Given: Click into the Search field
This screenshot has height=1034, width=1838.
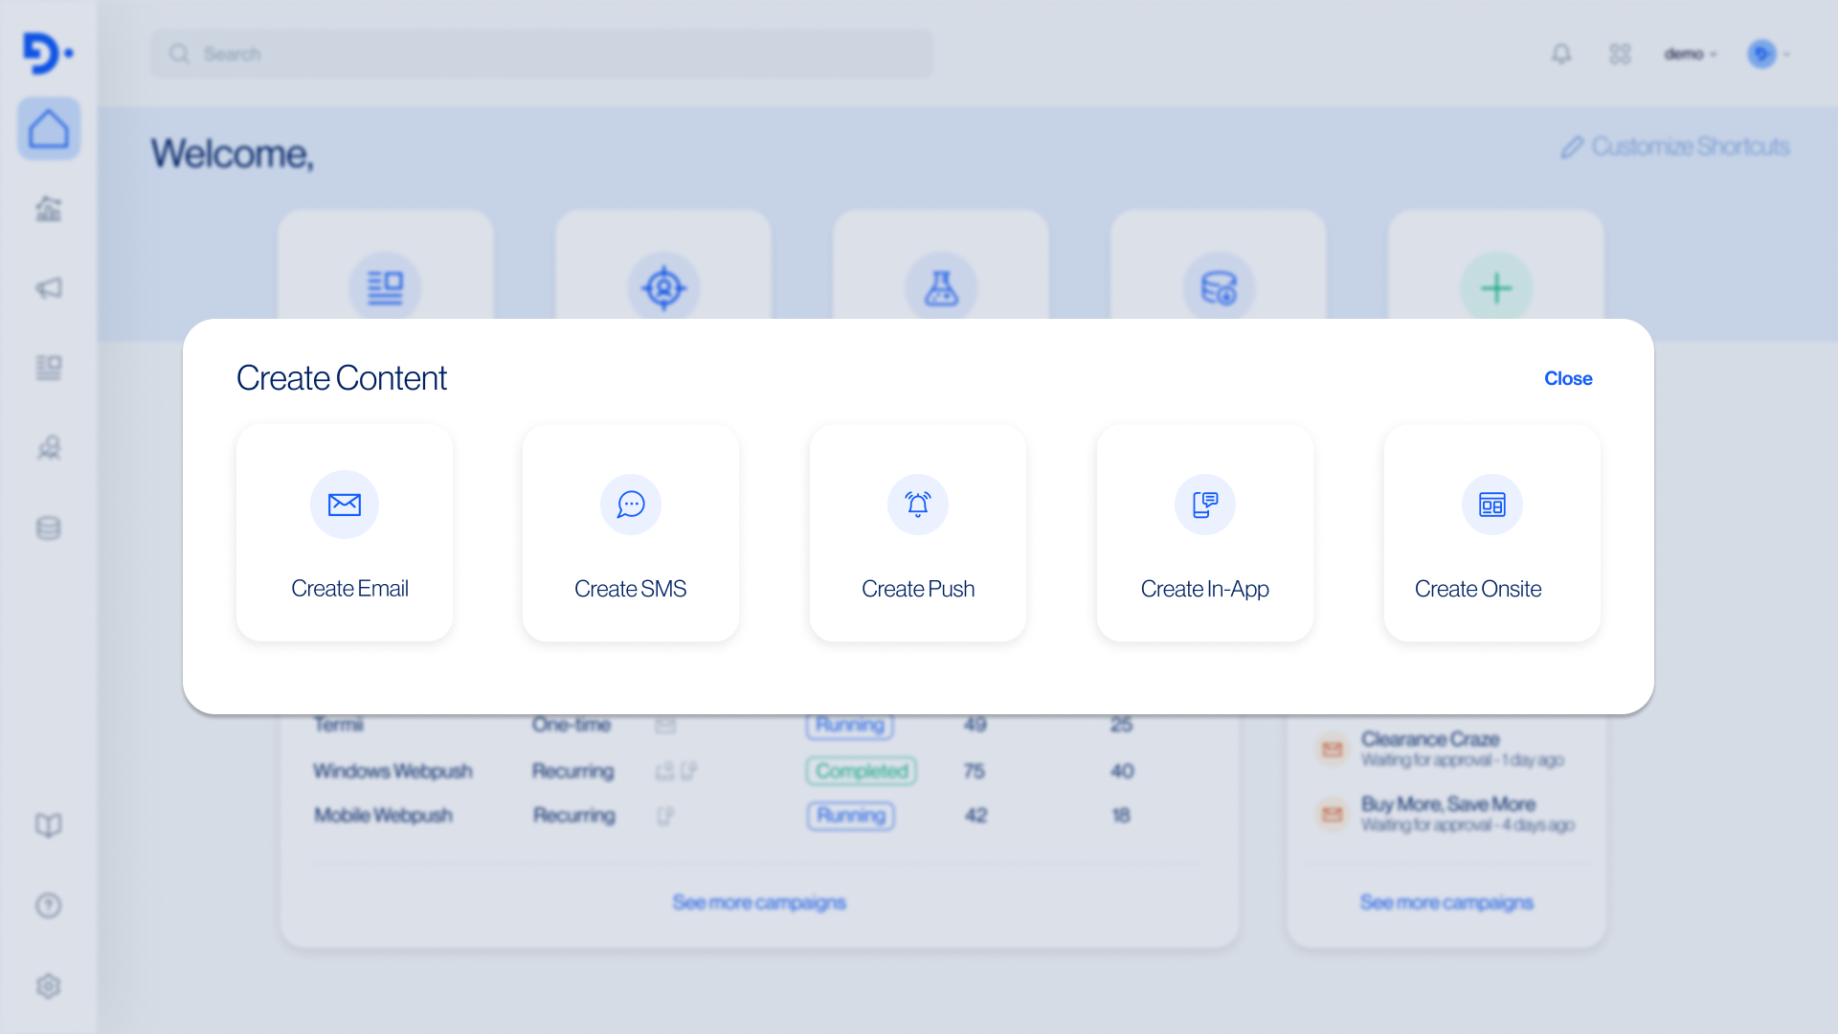Looking at the screenshot, I should [541, 54].
